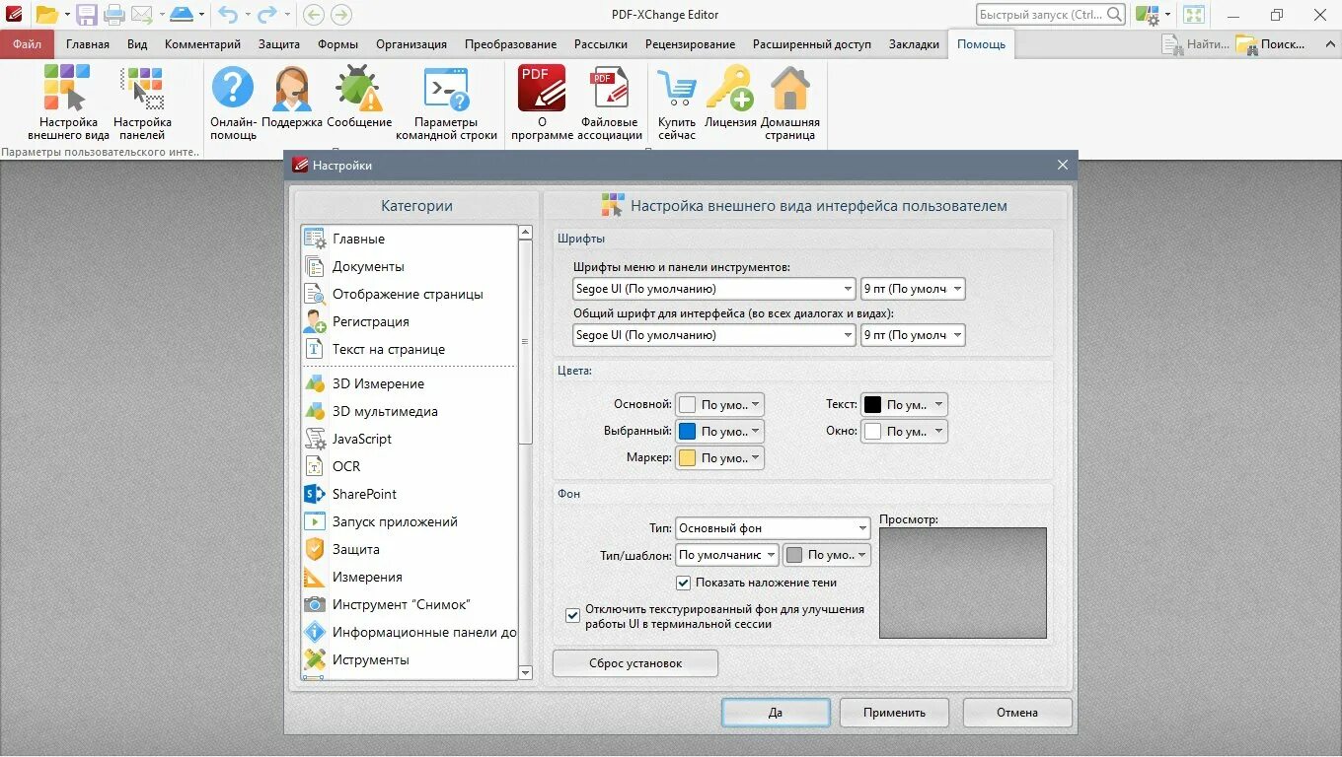Open the Тип/шаблон 'По умолчанию' dropdown
Image resolution: width=1342 pixels, height=757 pixels.
(727, 555)
